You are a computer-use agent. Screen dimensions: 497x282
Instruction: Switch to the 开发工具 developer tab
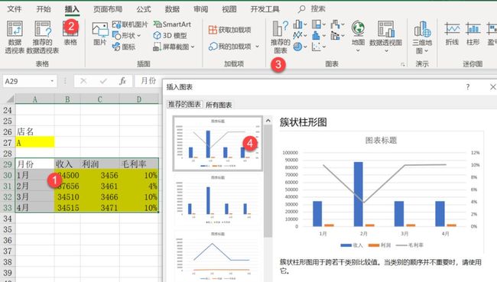[265, 9]
